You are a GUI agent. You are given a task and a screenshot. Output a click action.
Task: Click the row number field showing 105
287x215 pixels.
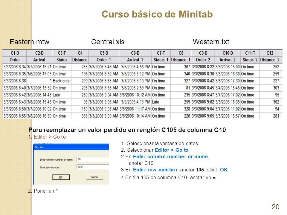(93, 167)
